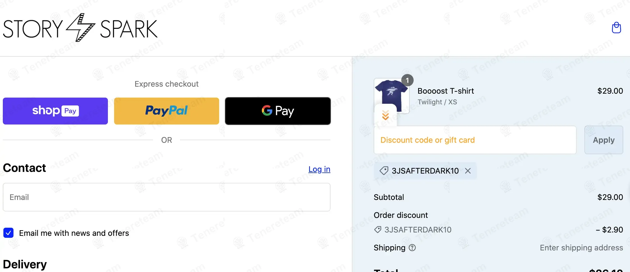Open the Log in link
This screenshot has width=630, height=272.
319,169
